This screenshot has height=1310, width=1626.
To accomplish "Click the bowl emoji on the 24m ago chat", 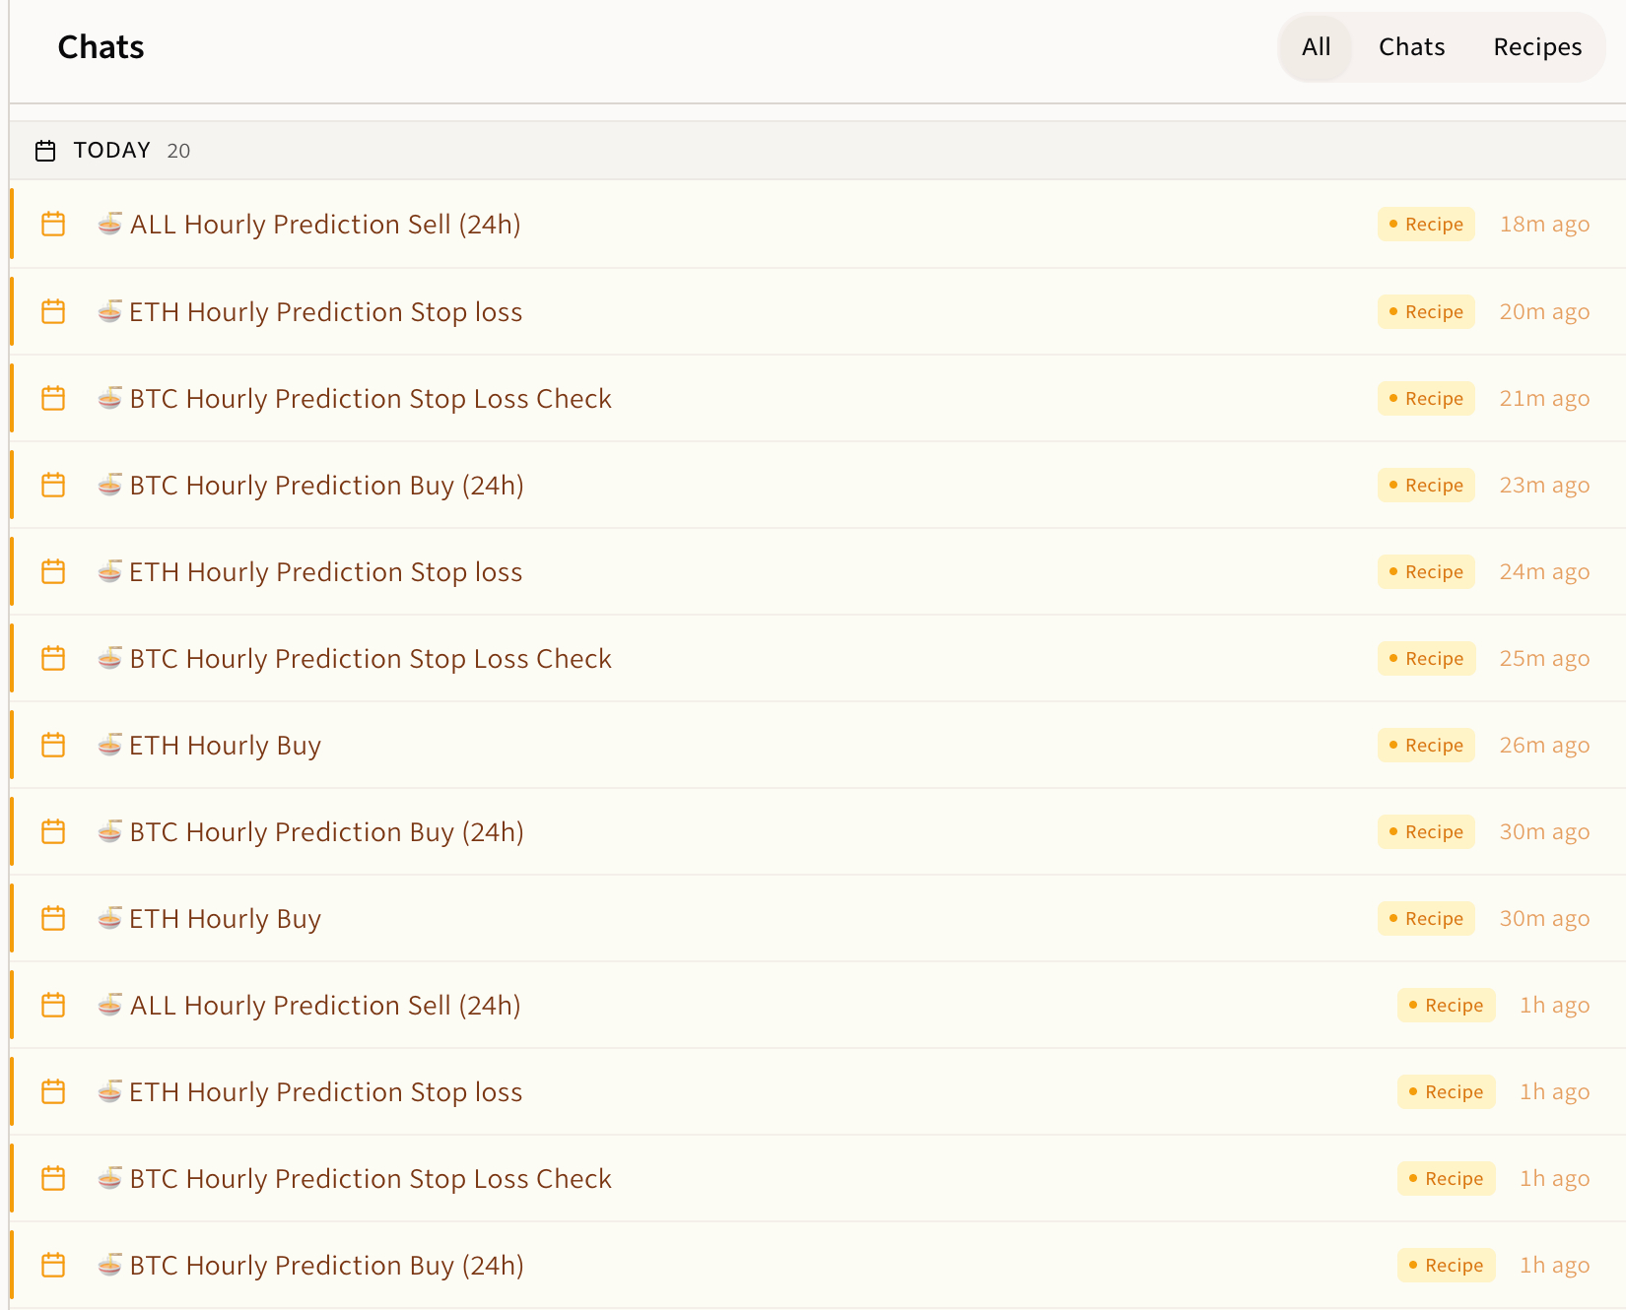I will pos(110,571).
